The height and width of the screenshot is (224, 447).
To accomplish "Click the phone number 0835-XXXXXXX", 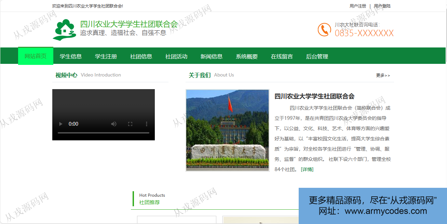I will [364, 33].
